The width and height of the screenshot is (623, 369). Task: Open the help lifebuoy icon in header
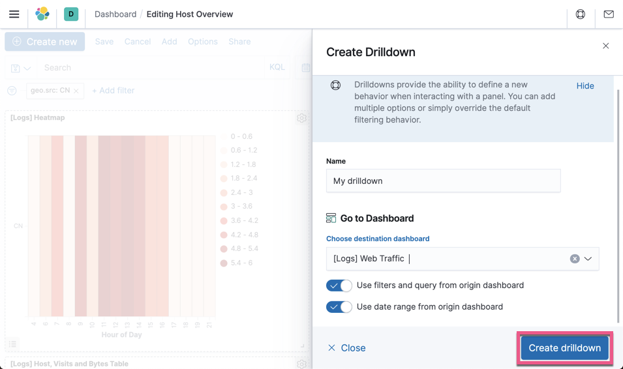pos(581,14)
